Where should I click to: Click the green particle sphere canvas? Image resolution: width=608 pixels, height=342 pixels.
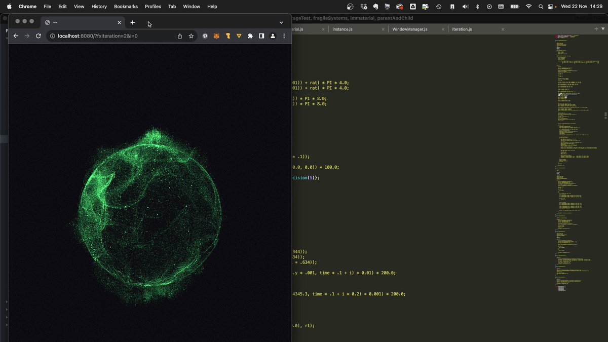pos(150,215)
